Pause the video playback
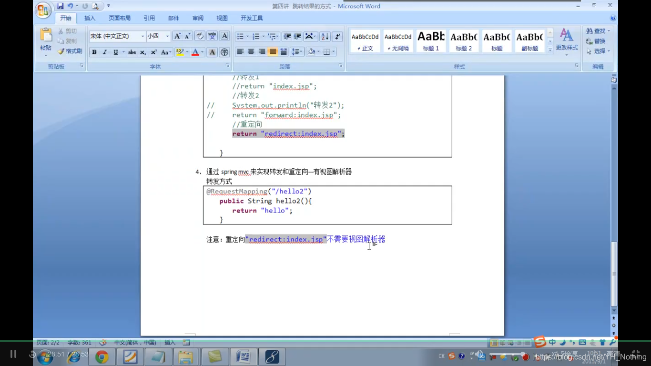The height and width of the screenshot is (366, 651). tap(13, 354)
